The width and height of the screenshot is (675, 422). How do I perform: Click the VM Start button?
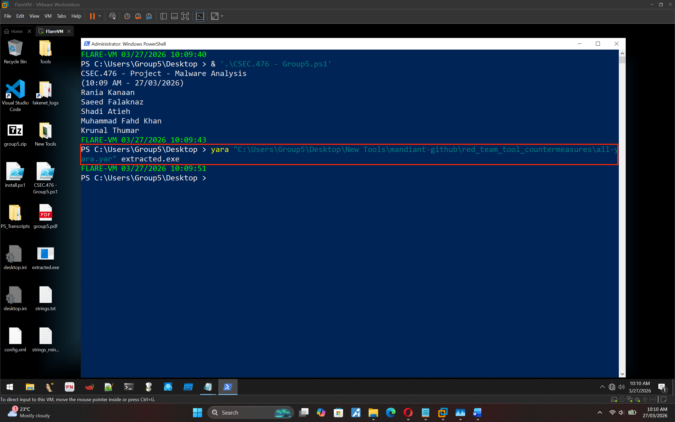[10, 387]
